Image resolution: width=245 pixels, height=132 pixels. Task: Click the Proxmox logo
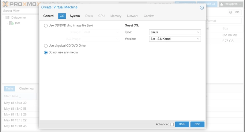[x=18, y=4]
